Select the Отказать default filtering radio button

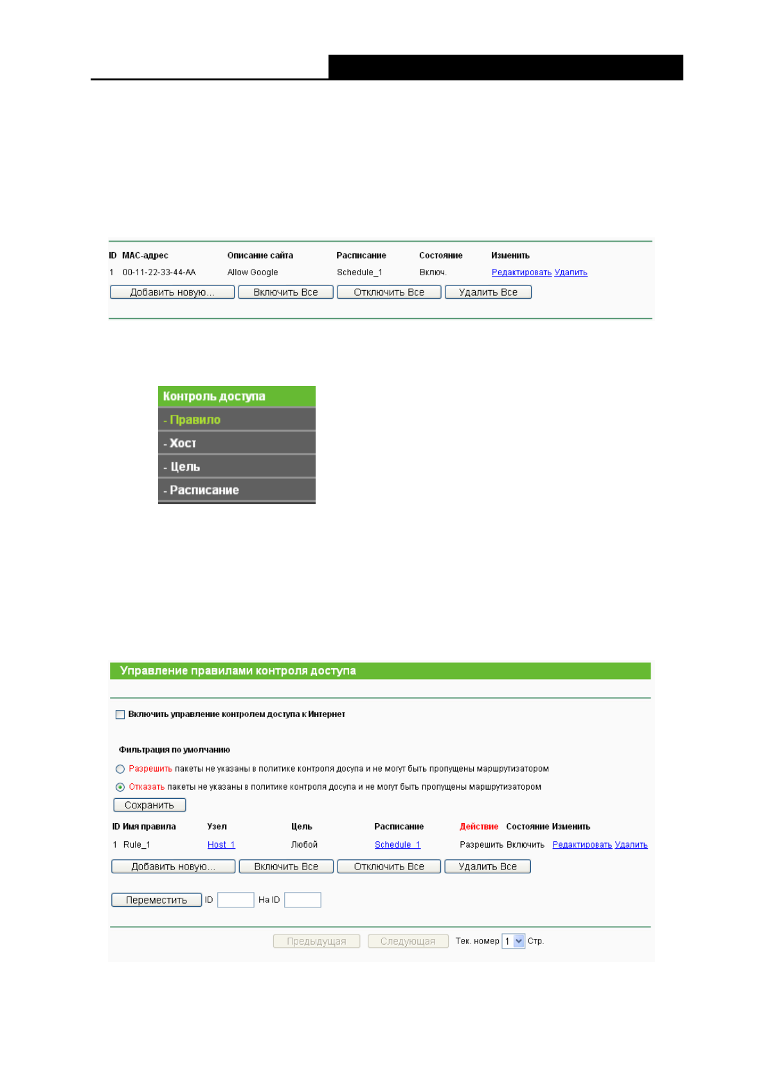coord(120,787)
